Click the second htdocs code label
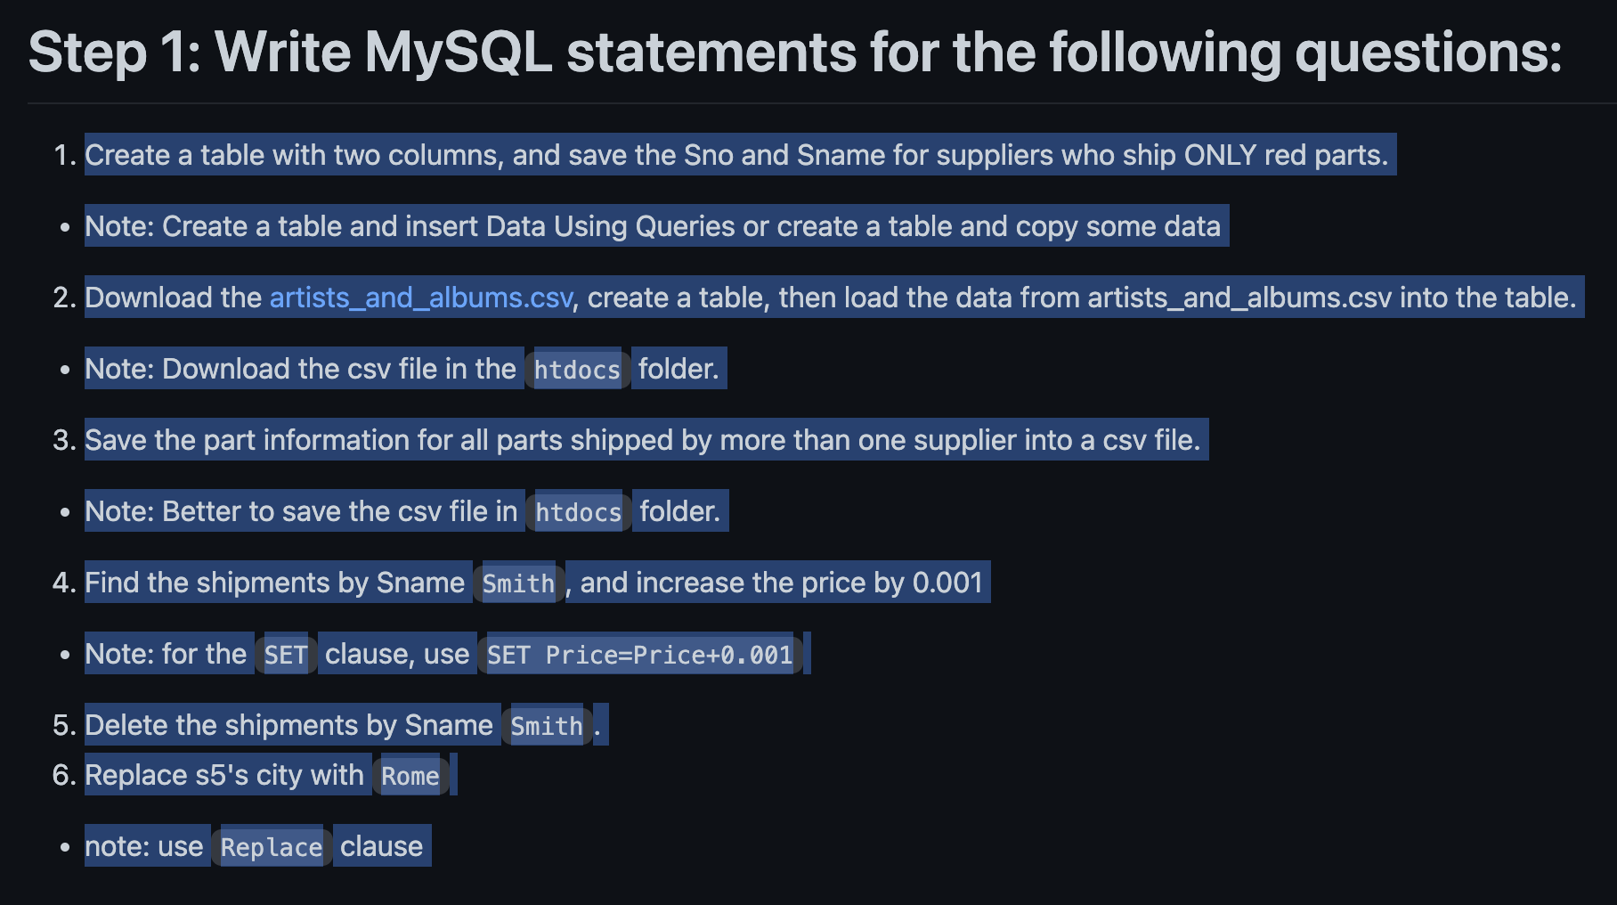This screenshot has height=905, width=1617. (x=579, y=512)
